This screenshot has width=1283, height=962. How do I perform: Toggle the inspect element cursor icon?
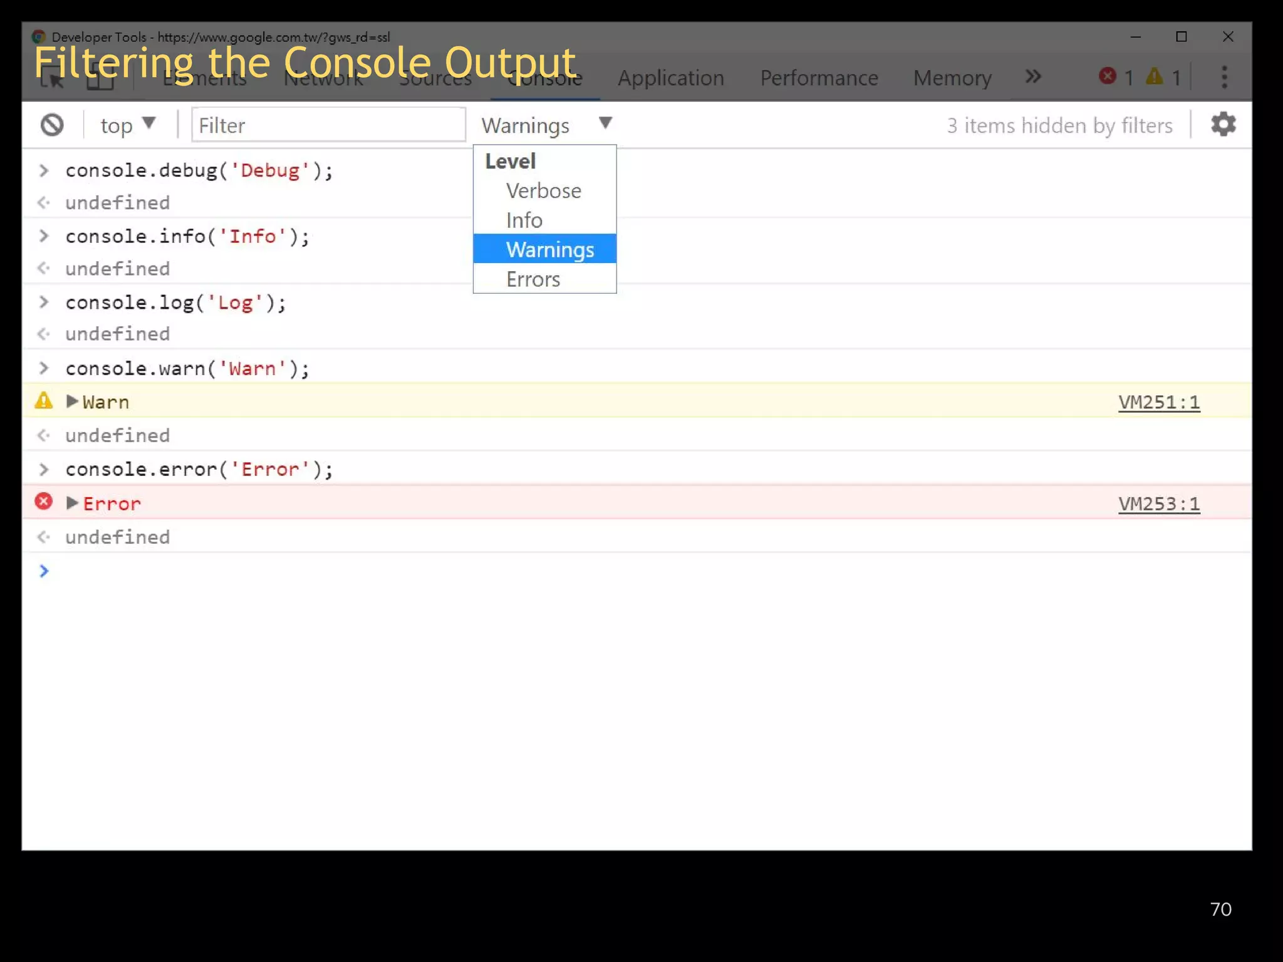(x=53, y=78)
